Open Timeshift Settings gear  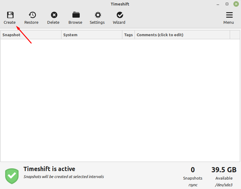pos(98,15)
